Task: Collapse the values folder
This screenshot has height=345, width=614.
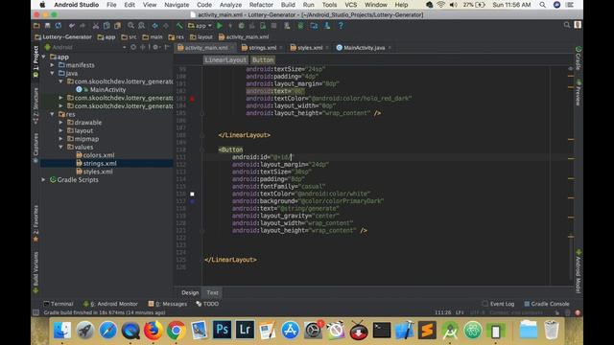Action: tap(60, 147)
